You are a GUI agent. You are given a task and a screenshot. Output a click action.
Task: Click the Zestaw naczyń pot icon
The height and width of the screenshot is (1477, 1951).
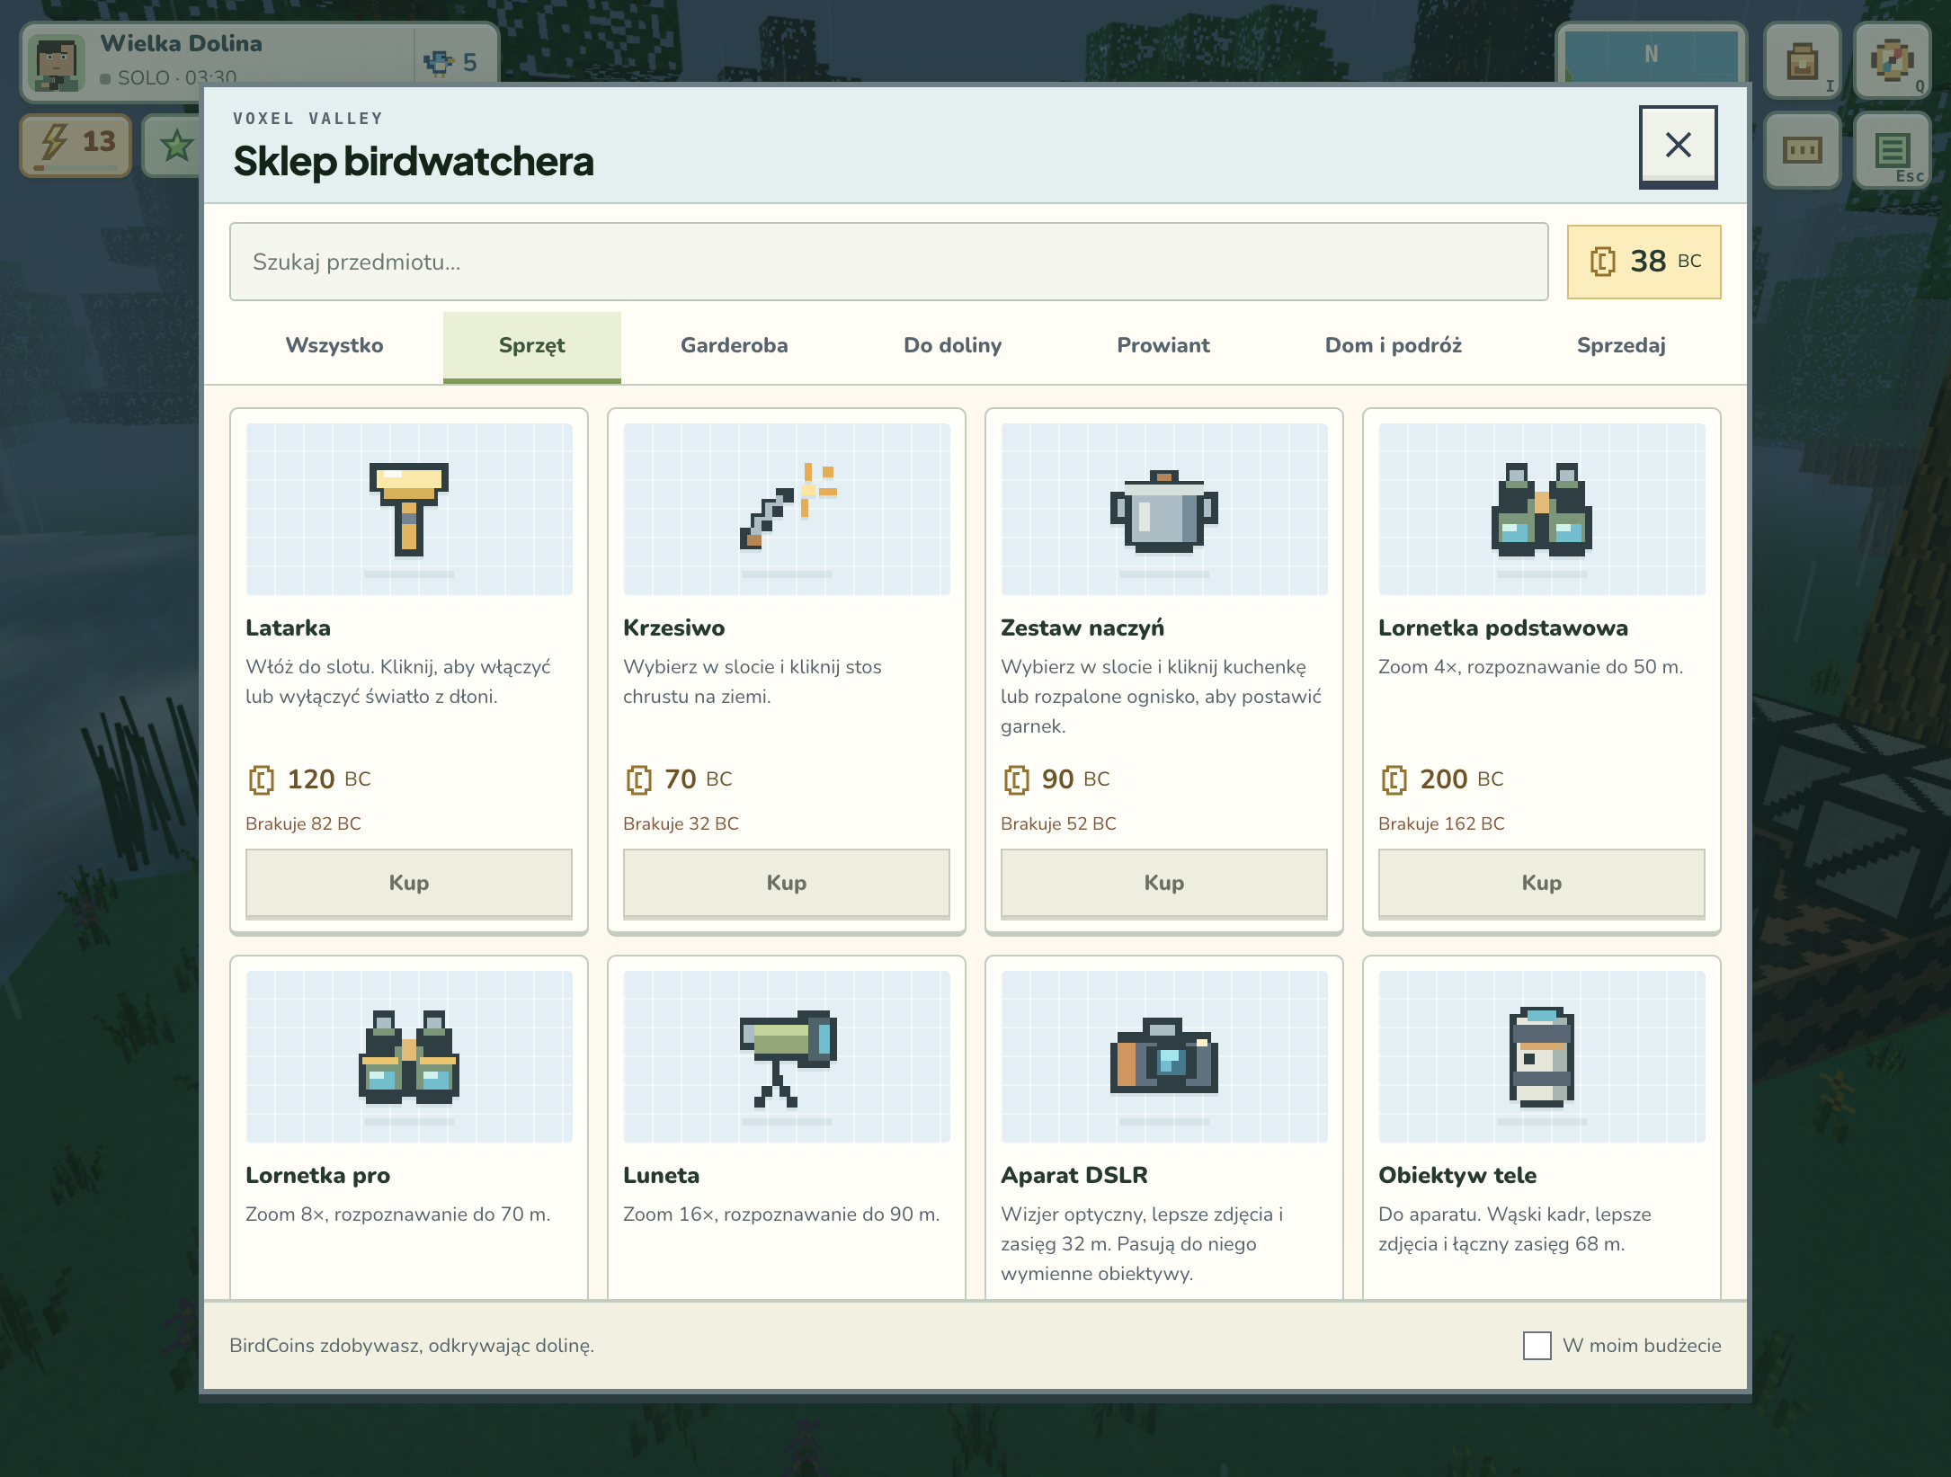tap(1164, 511)
